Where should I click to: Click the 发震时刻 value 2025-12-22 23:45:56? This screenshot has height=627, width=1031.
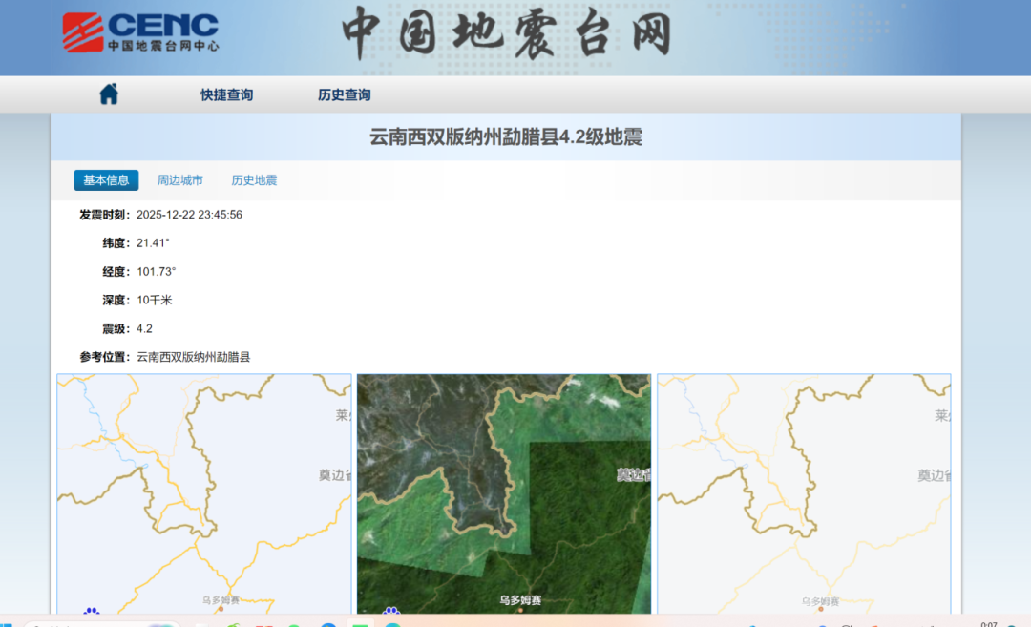(189, 215)
